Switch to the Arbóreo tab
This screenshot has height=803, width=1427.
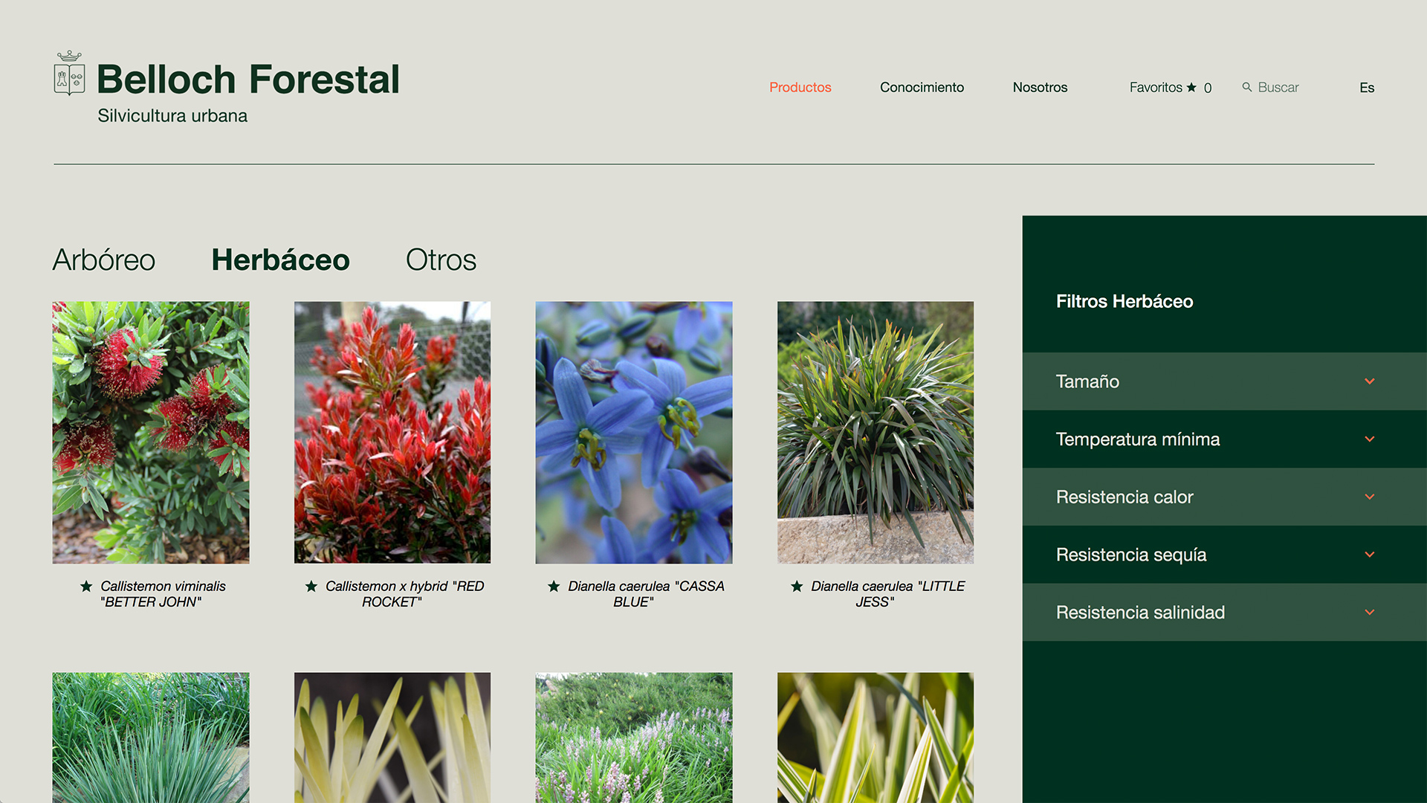coord(103,259)
